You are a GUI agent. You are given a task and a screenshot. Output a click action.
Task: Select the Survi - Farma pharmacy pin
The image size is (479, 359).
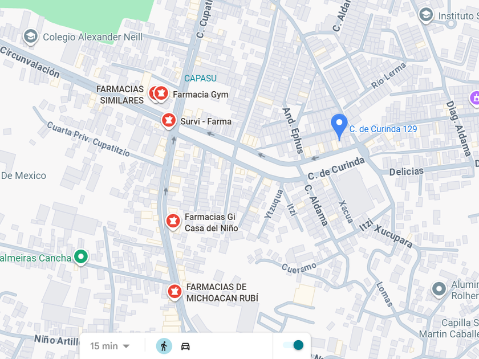coord(169,121)
